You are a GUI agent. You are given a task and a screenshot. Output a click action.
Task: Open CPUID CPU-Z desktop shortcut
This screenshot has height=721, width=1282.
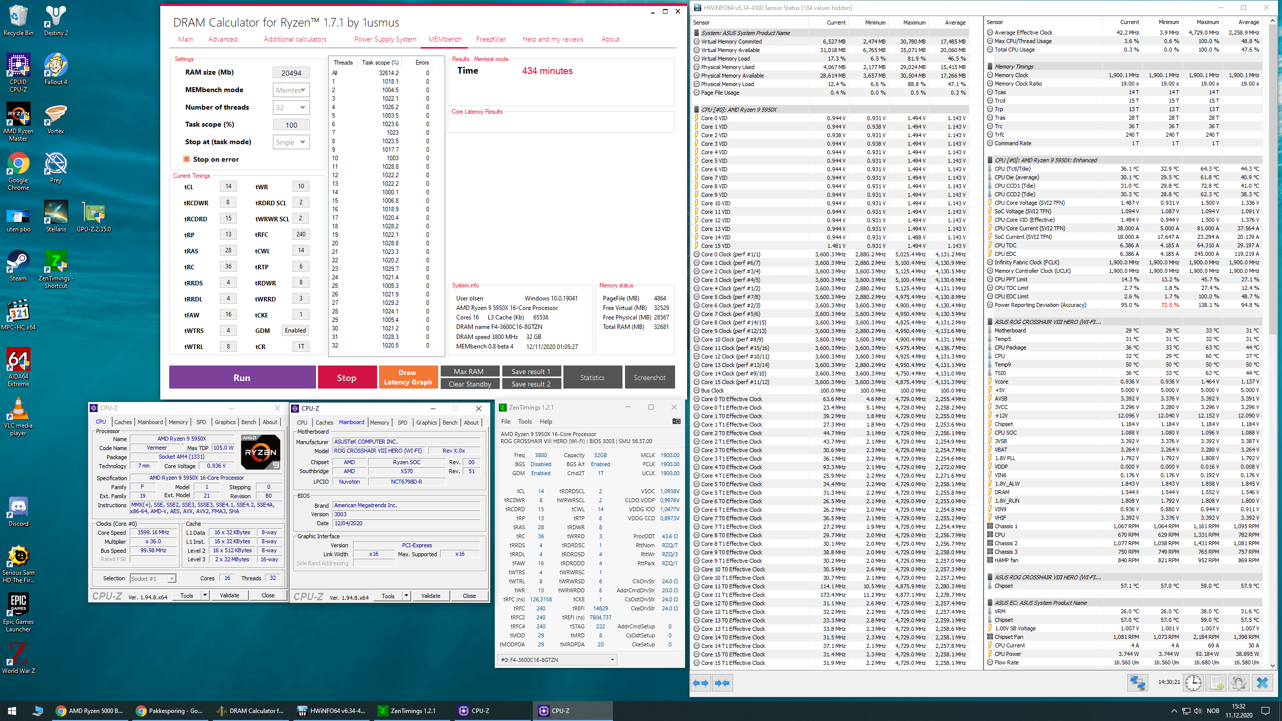(19, 73)
